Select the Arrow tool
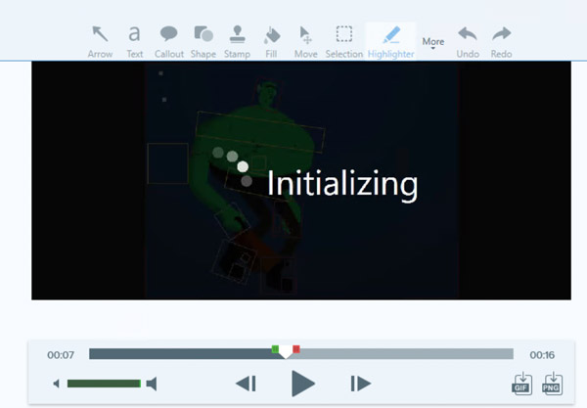587x408 pixels. coord(100,42)
